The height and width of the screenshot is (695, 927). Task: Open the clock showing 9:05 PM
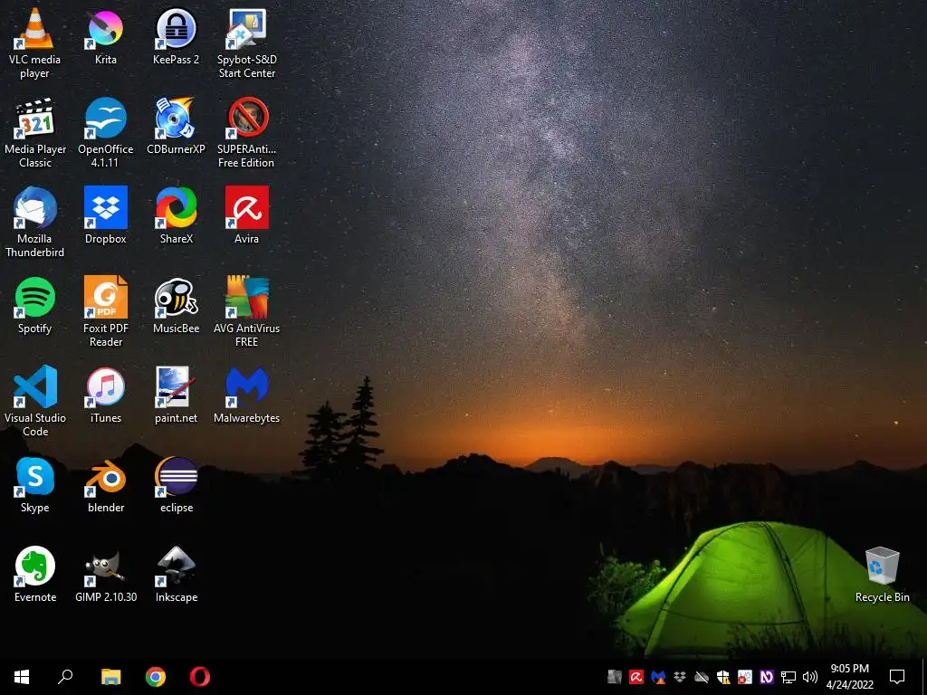(x=849, y=677)
